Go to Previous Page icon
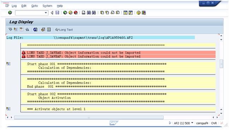This screenshot has height=132, width=229. click(x=107, y=13)
